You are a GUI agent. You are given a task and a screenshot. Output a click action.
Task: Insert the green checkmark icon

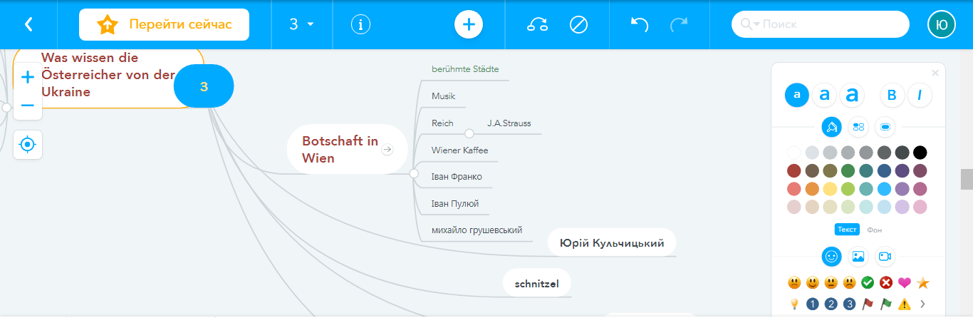pos(868,282)
